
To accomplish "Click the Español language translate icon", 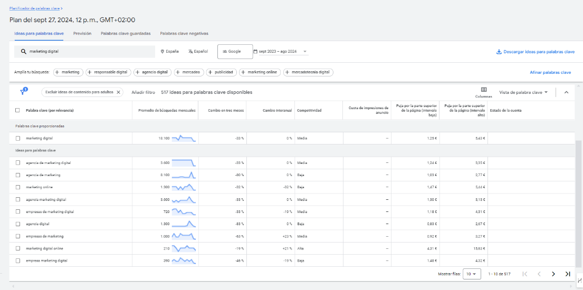I will click(191, 52).
